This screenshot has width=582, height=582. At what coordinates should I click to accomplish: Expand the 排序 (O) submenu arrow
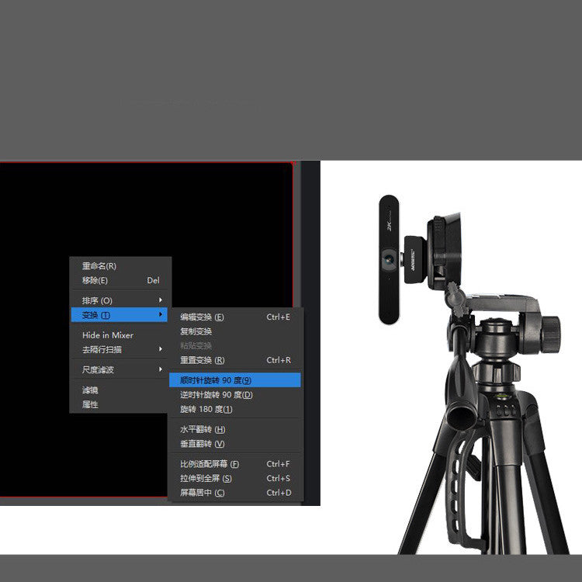point(161,300)
